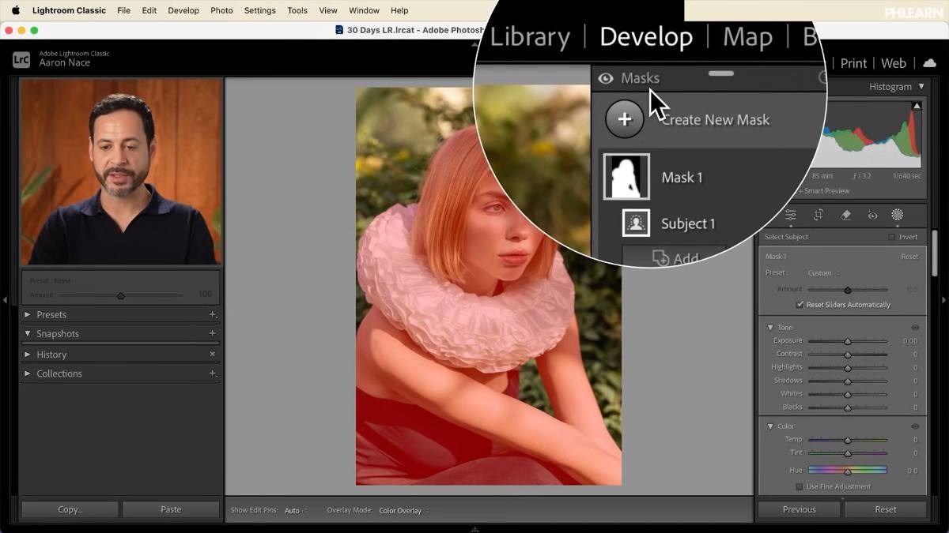Open the File menu
Image resolution: width=949 pixels, height=533 pixels.
tap(123, 10)
